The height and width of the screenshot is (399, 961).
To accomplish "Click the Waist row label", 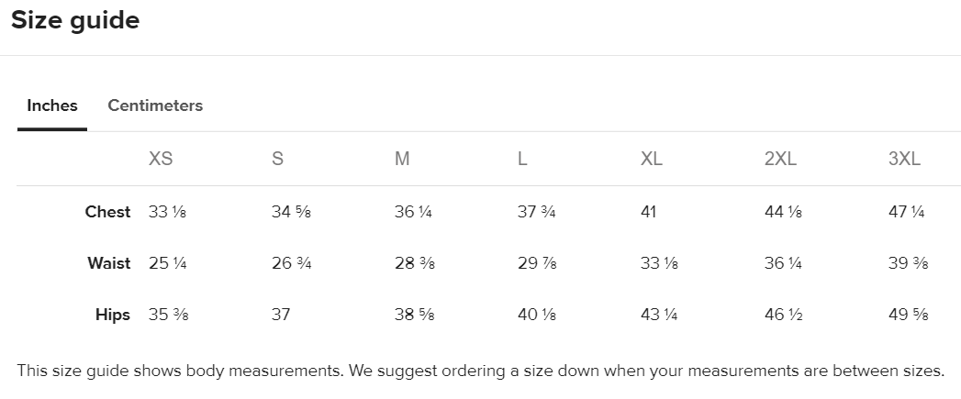I will [x=109, y=263].
